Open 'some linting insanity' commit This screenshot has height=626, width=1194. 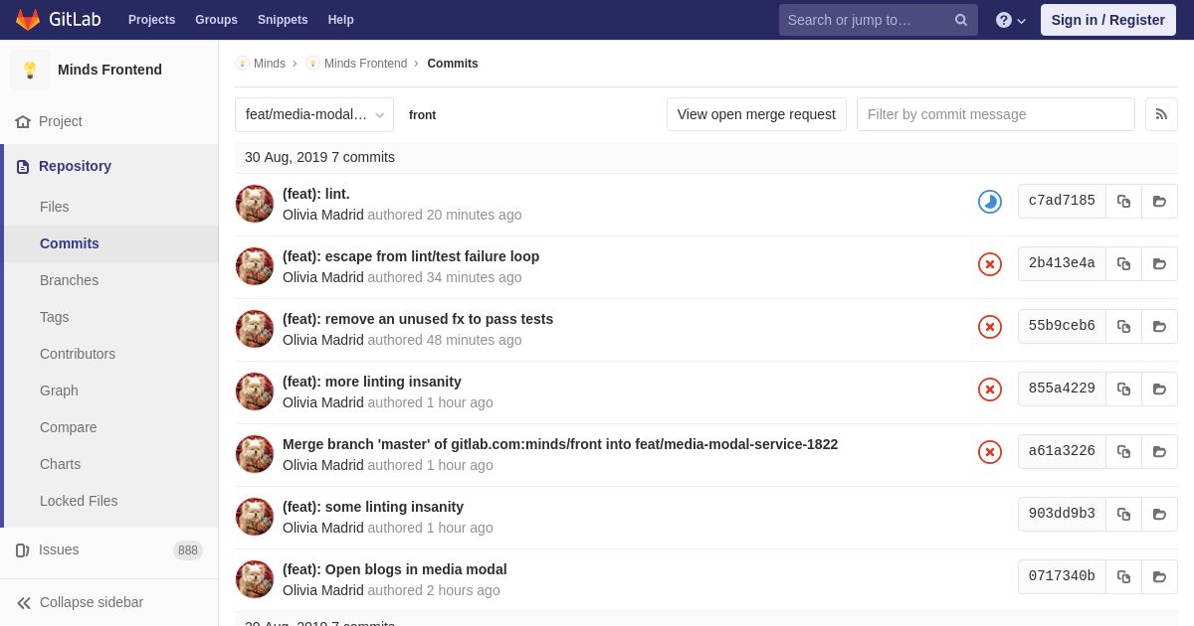point(373,507)
